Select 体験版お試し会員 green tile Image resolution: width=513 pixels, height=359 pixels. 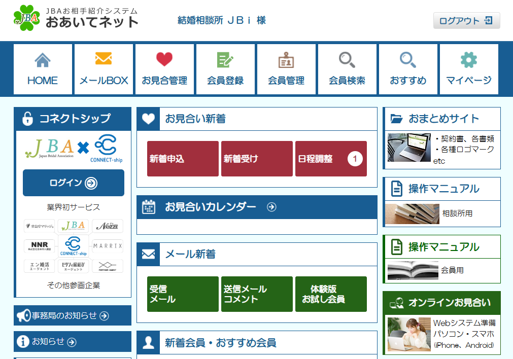[x=331, y=294]
